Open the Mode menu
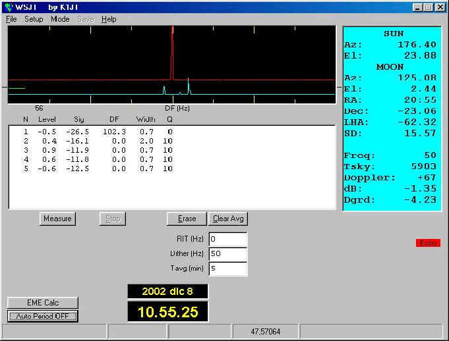Screen dimensions: 449x341 [x=60, y=19]
